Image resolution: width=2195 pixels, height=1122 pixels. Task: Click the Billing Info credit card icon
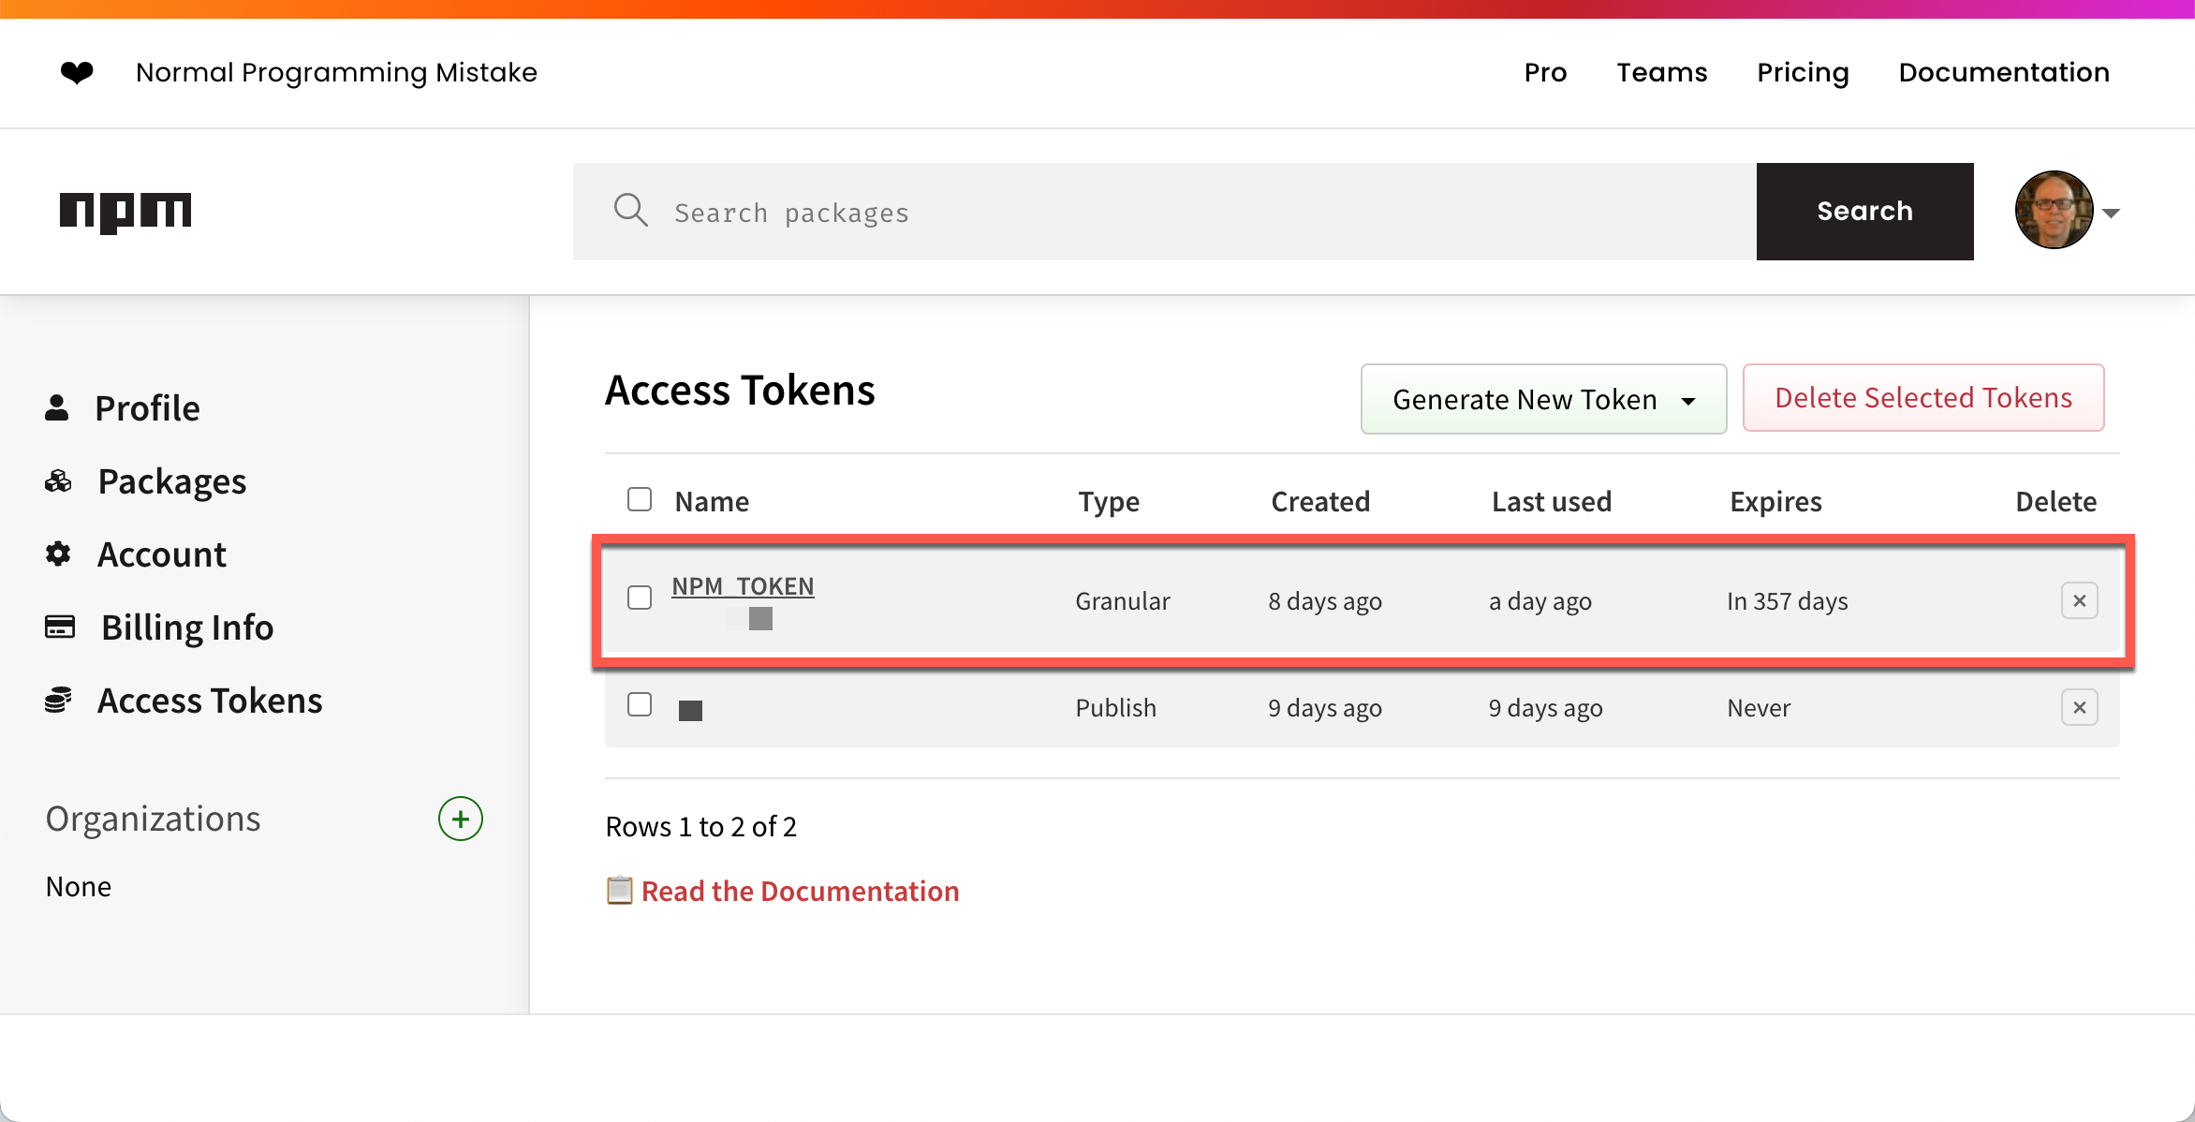tap(60, 627)
